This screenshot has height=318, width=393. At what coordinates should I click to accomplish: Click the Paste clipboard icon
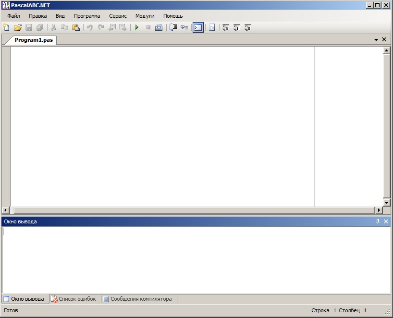click(76, 27)
